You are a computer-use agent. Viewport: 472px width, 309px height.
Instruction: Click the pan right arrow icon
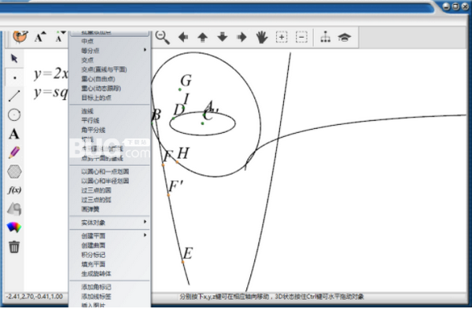tap(242, 37)
